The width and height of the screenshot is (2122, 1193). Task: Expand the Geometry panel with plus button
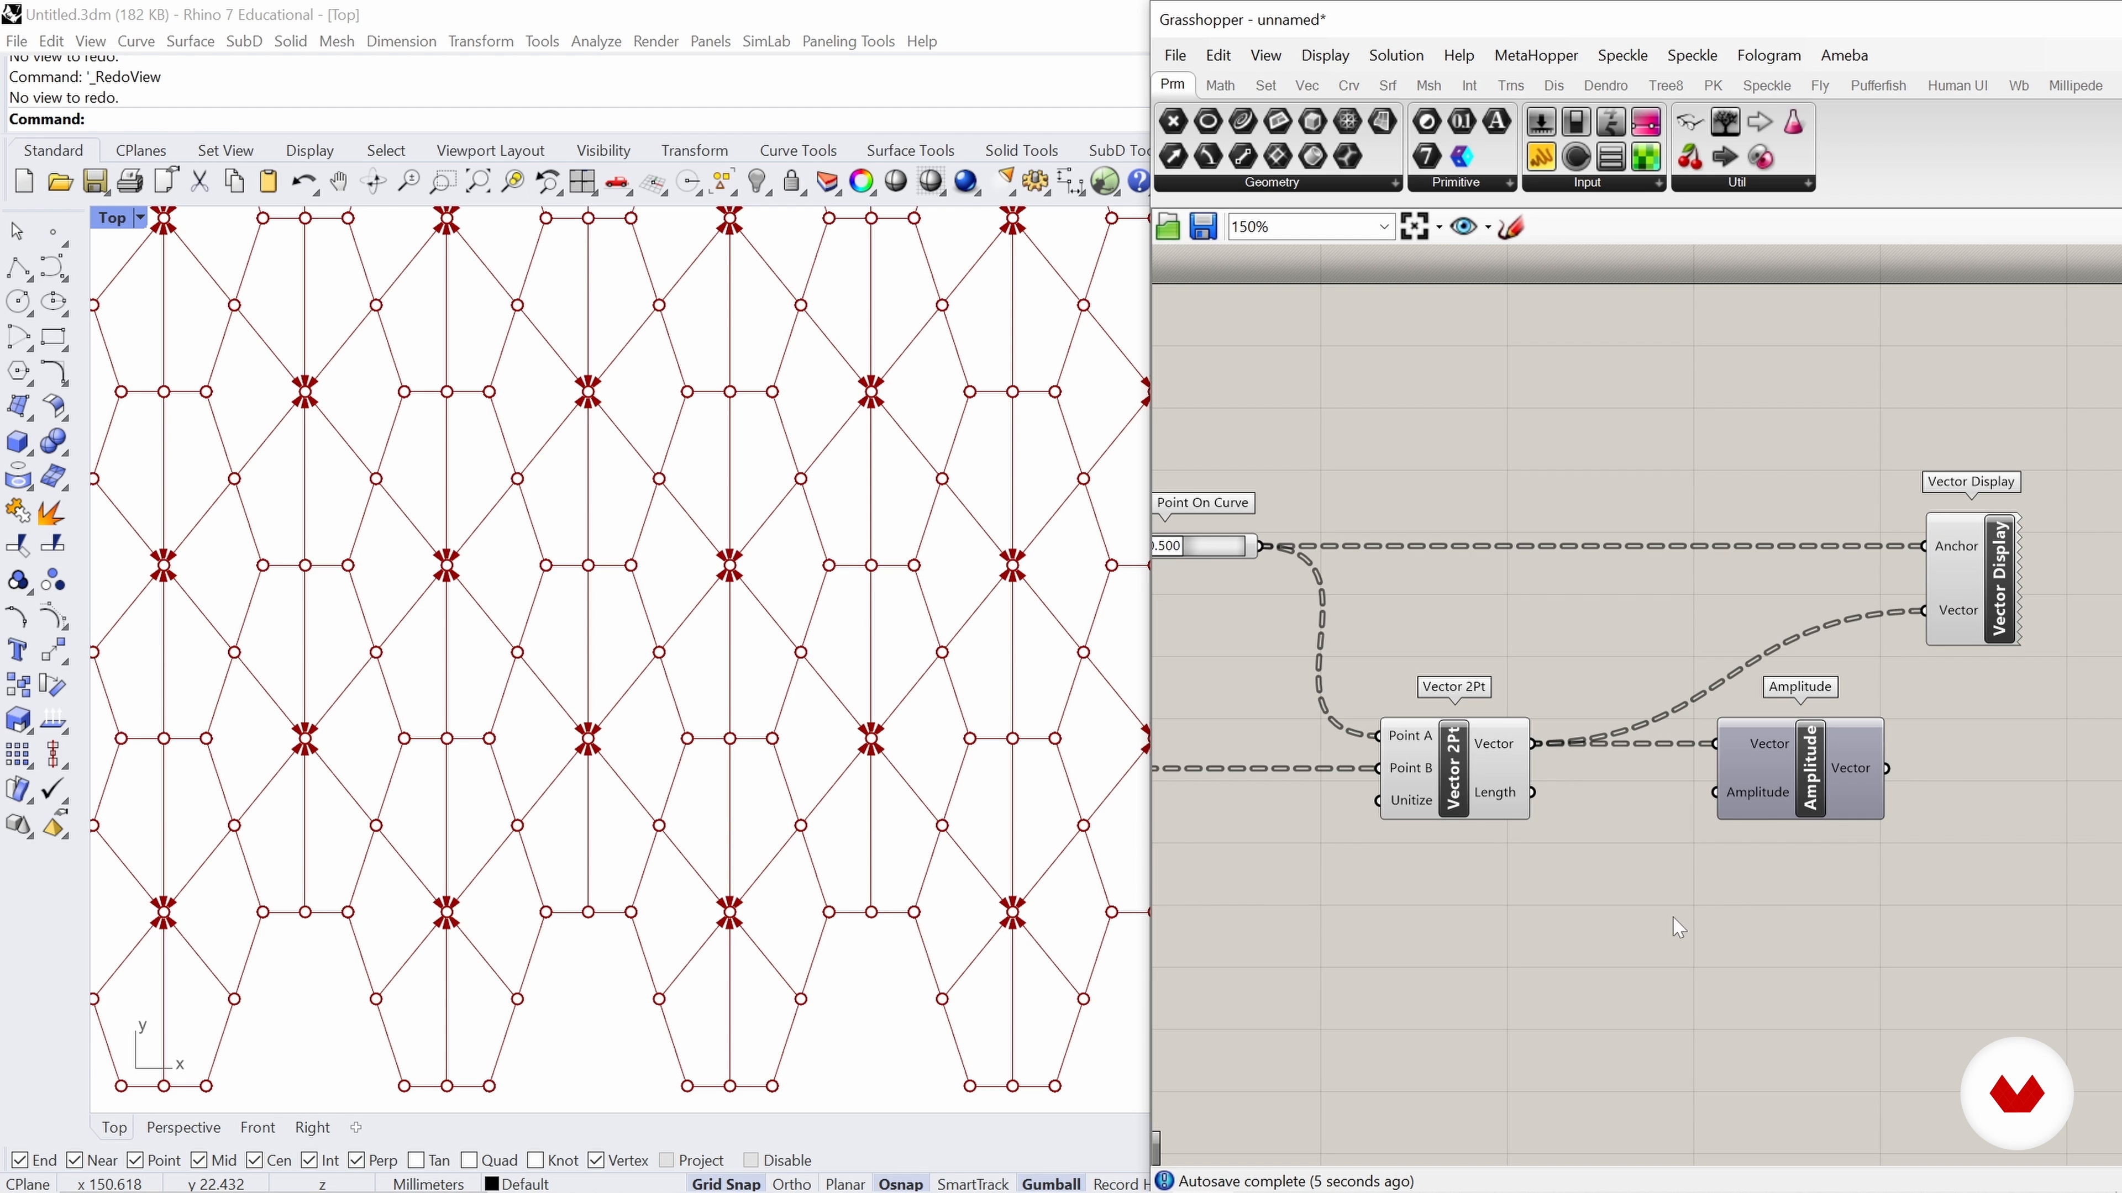[x=1395, y=183]
